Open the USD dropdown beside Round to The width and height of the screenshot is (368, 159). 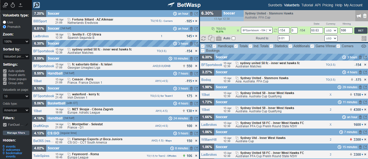(331, 38)
